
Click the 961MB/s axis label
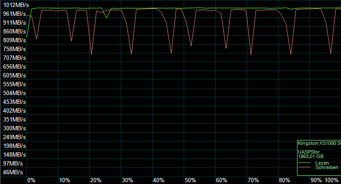15,14
